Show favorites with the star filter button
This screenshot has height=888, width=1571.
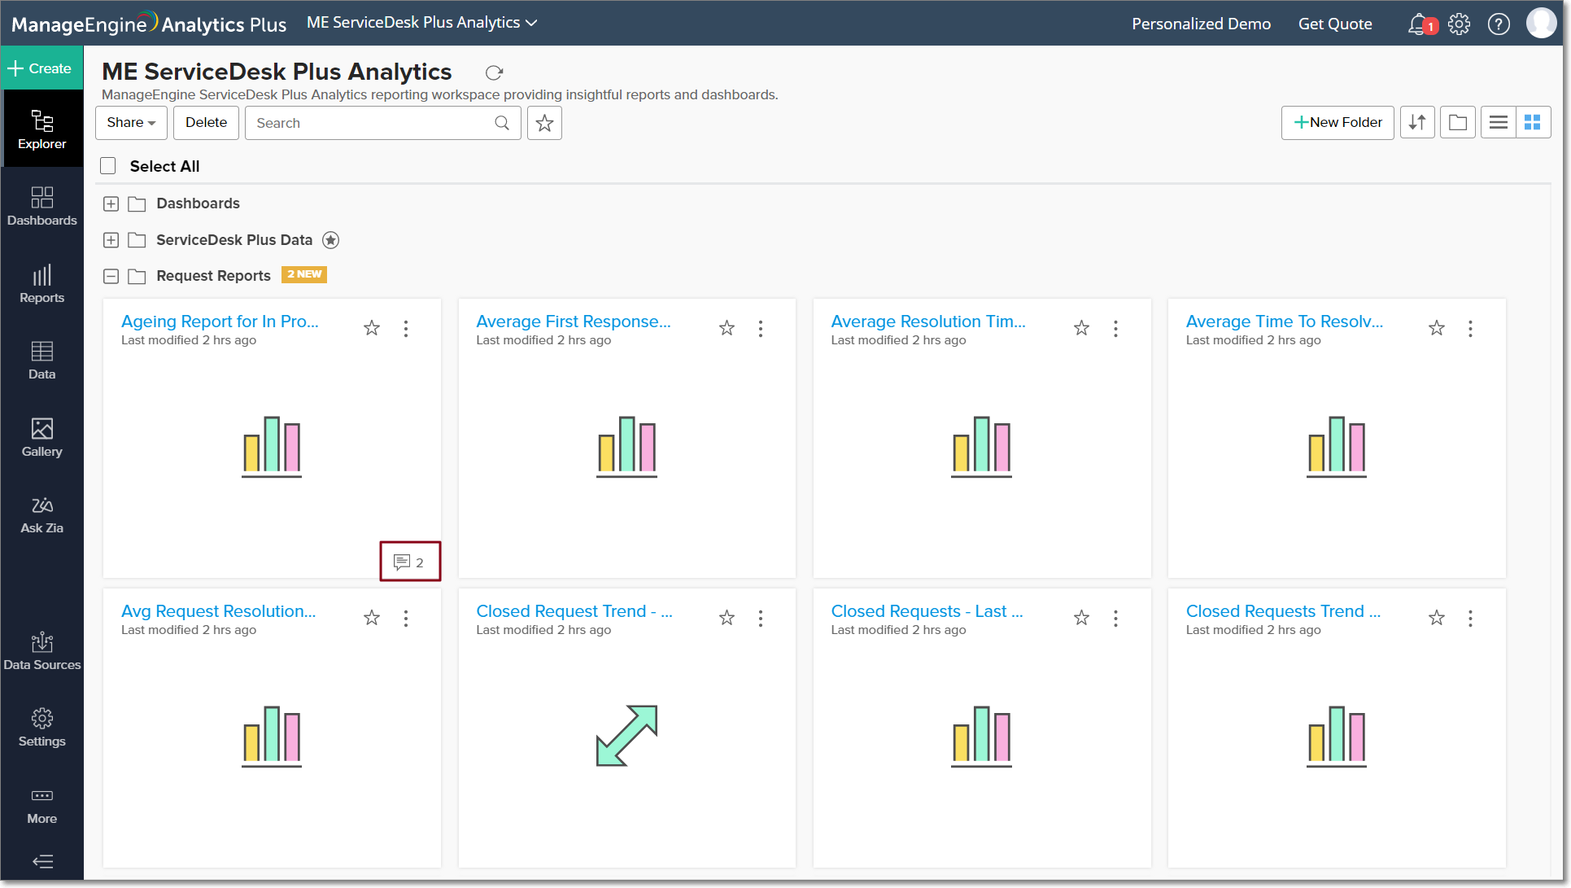544,123
